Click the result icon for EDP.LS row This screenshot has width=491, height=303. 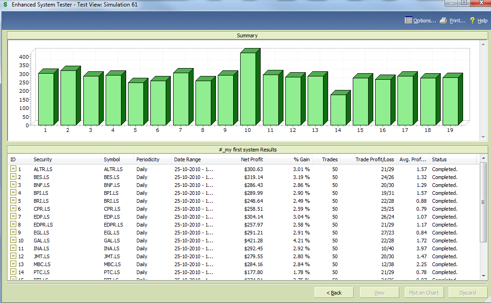[13, 217]
